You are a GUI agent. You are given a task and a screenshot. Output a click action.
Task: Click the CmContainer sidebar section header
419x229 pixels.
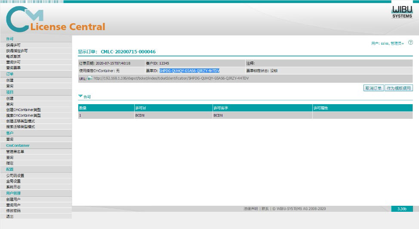(18, 145)
